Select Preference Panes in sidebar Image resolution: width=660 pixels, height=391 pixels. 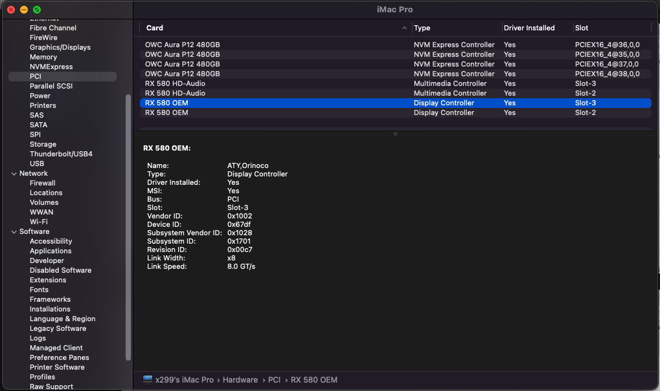[60, 357]
